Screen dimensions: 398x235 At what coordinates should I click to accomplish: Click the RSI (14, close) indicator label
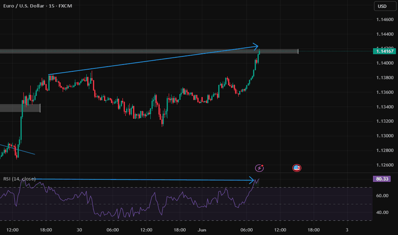point(19,179)
